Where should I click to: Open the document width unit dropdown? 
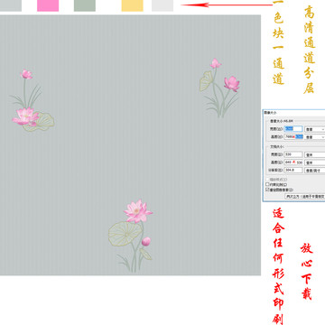315,154
